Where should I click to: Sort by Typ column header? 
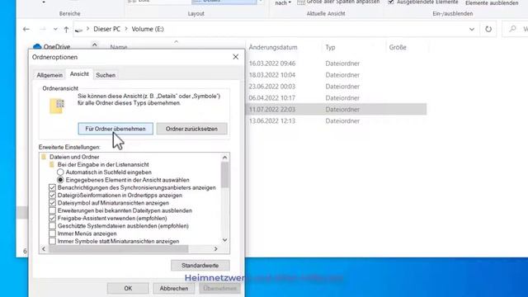[330, 47]
